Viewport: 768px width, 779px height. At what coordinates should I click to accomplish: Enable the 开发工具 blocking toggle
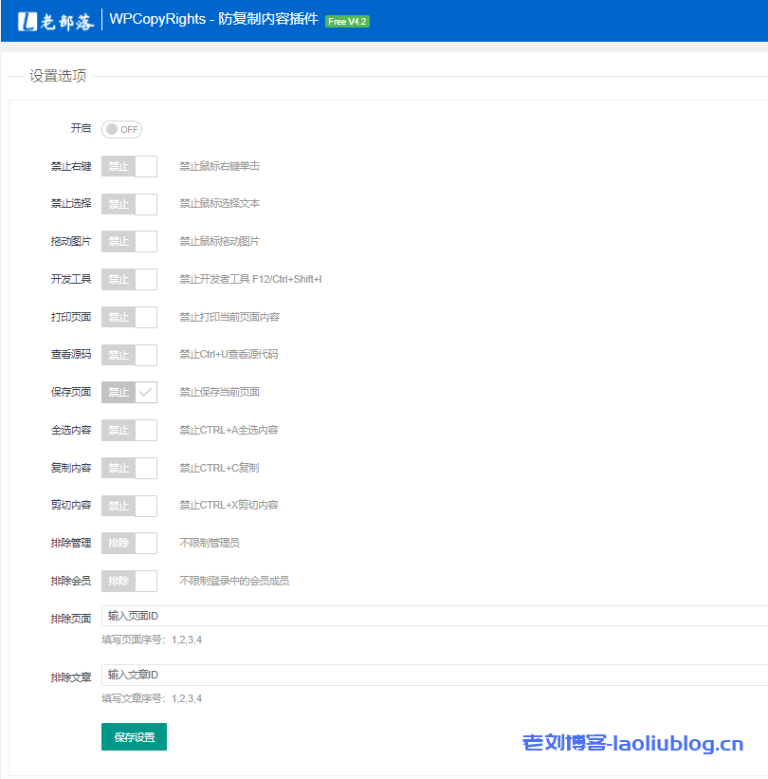click(129, 279)
